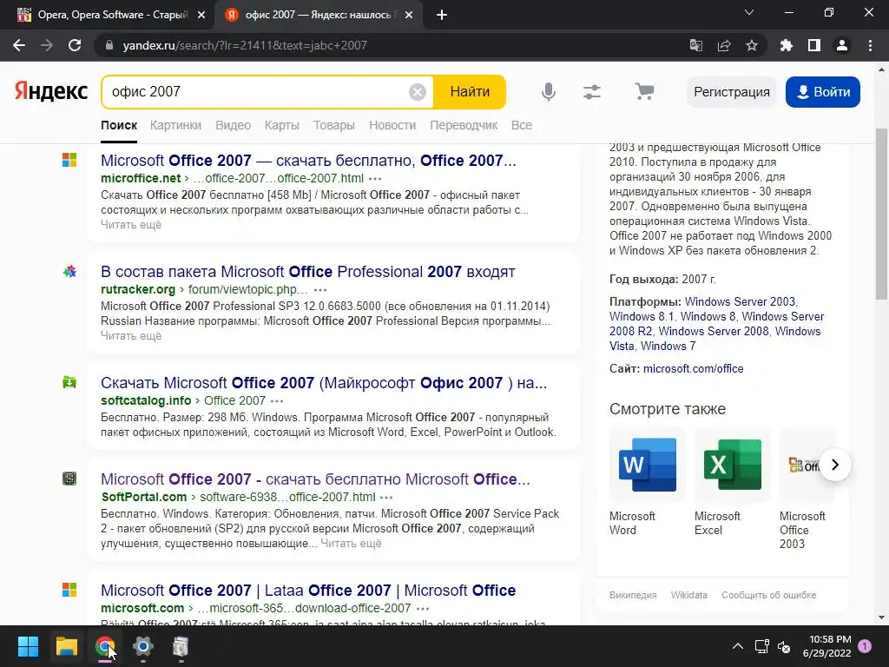Open options dots for rutracker.org result

click(320, 290)
